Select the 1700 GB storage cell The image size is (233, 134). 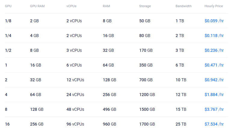(x=147, y=124)
